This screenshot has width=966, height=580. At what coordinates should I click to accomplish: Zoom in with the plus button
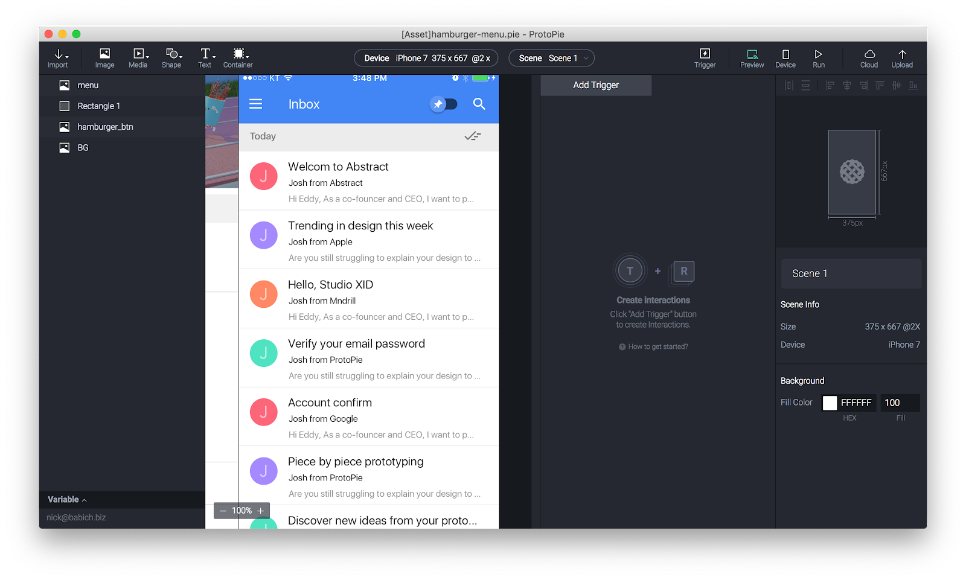[261, 511]
